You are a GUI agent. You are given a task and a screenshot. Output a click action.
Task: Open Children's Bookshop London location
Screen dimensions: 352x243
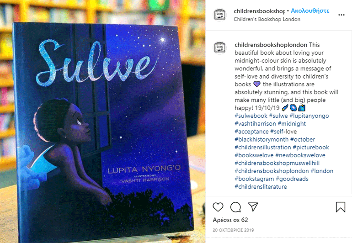[x=267, y=19]
